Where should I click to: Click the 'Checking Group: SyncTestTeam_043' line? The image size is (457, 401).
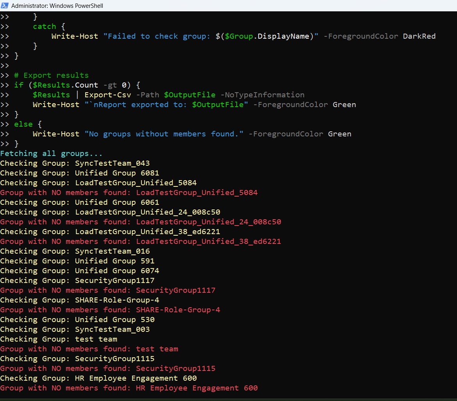tap(75, 163)
